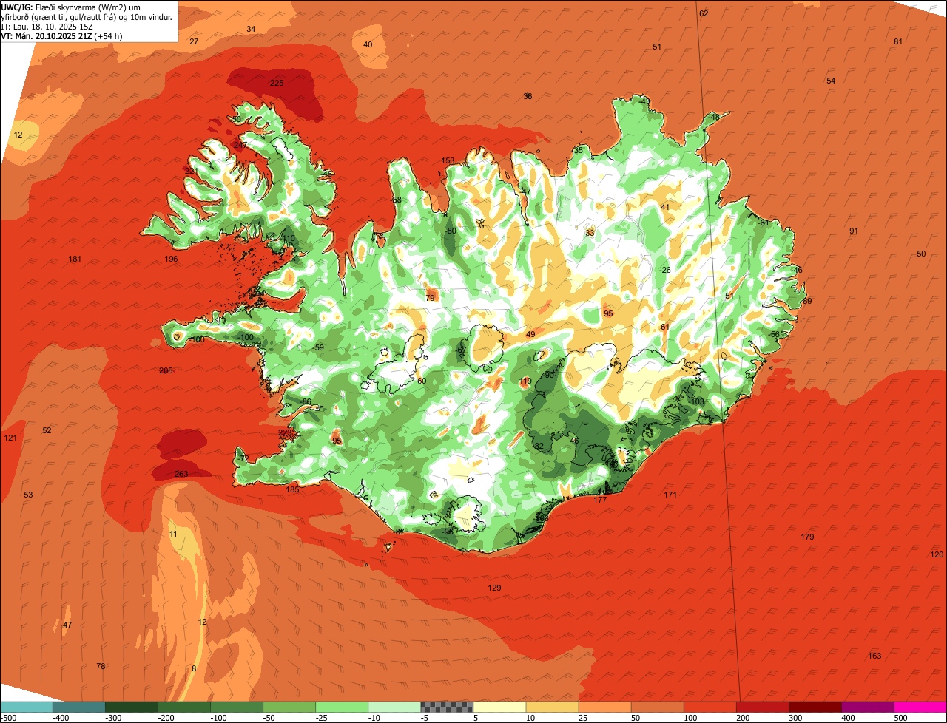
Task: Click the 78 value on the map
Action: click(101, 666)
